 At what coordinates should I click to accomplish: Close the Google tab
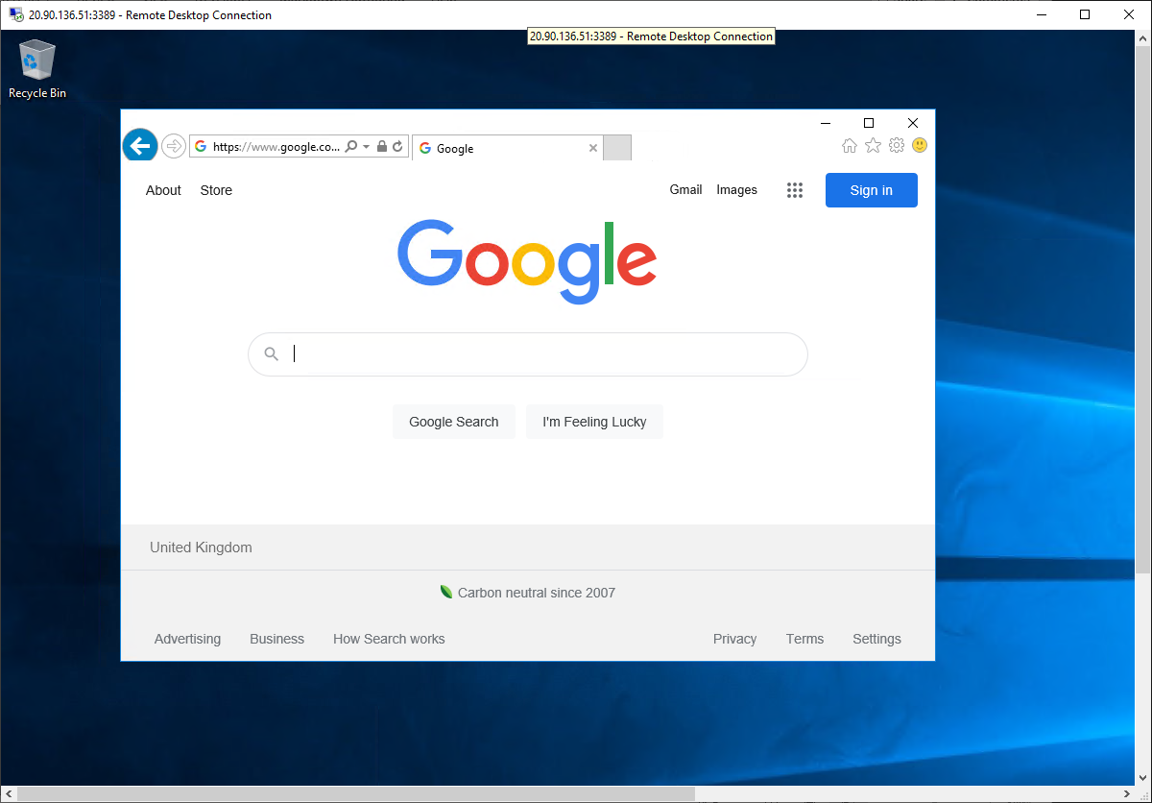[x=593, y=148]
